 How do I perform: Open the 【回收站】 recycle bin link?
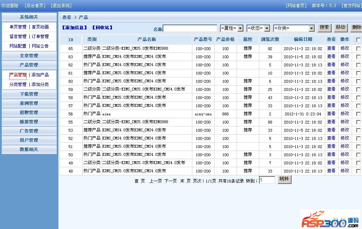(102, 28)
